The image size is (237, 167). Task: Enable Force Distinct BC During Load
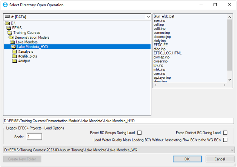click(x=225, y=133)
